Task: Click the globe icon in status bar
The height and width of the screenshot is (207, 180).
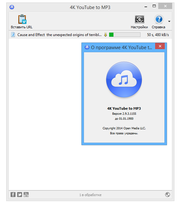Action: pyautogui.click(x=168, y=195)
